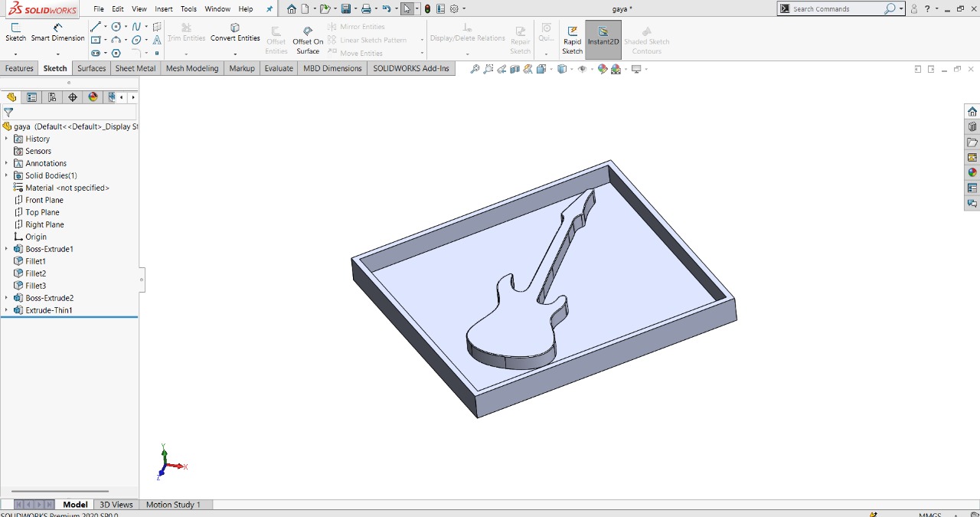The image size is (980, 517).
Task: Expand the History tree node
Action: point(6,139)
